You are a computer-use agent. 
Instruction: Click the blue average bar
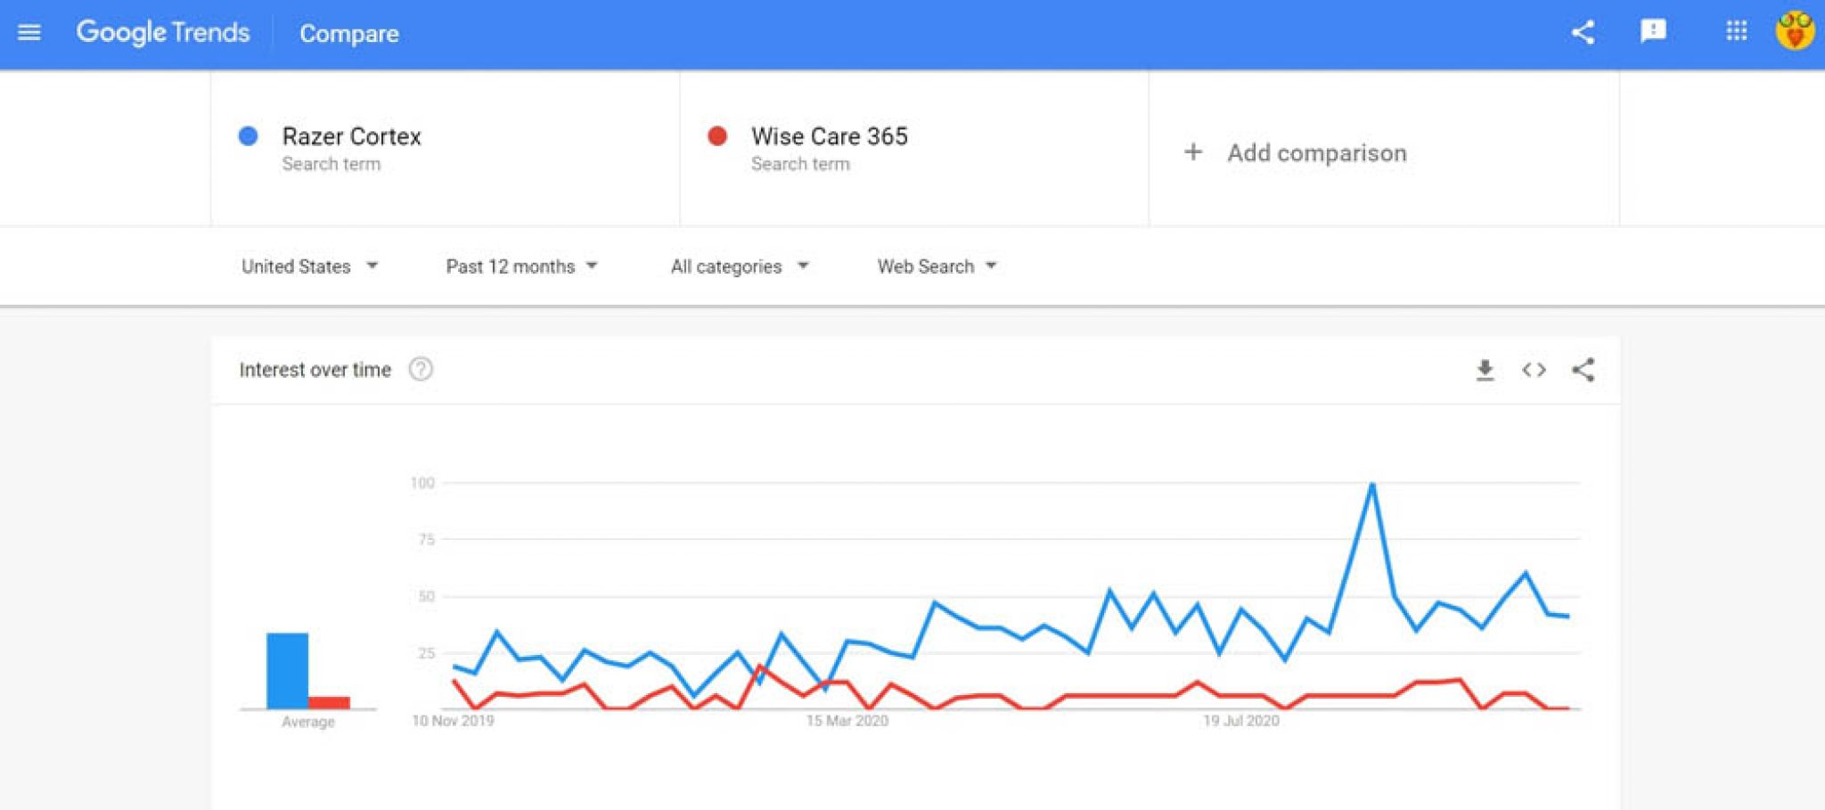point(288,671)
